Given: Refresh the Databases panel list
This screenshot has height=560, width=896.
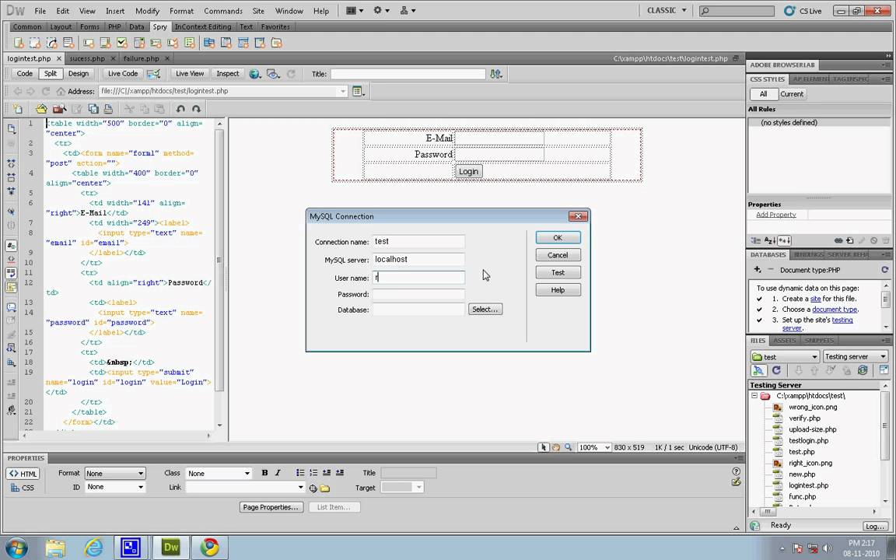Looking at the screenshot, I should tap(885, 269).
